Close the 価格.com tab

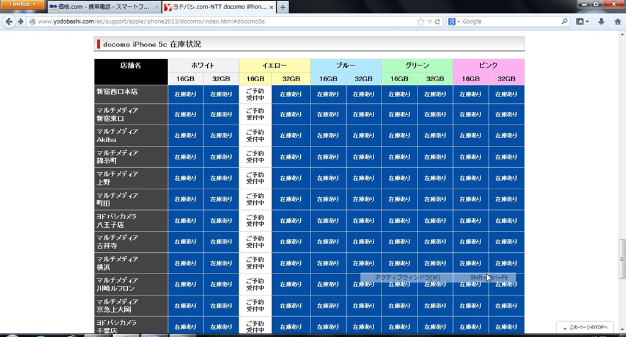[x=156, y=7]
